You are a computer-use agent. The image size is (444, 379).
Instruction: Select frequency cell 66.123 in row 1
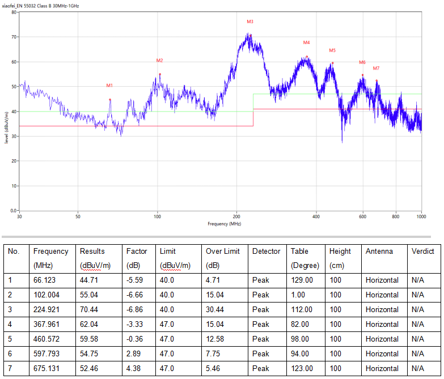click(x=45, y=280)
